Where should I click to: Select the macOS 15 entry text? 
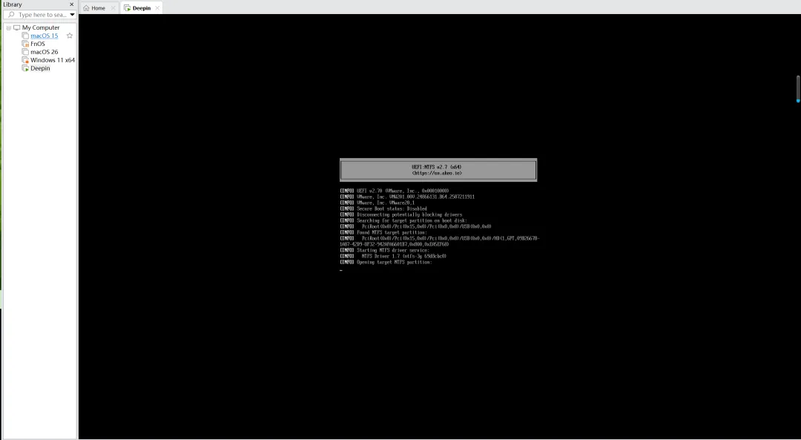pyautogui.click(x=44, y=36)
